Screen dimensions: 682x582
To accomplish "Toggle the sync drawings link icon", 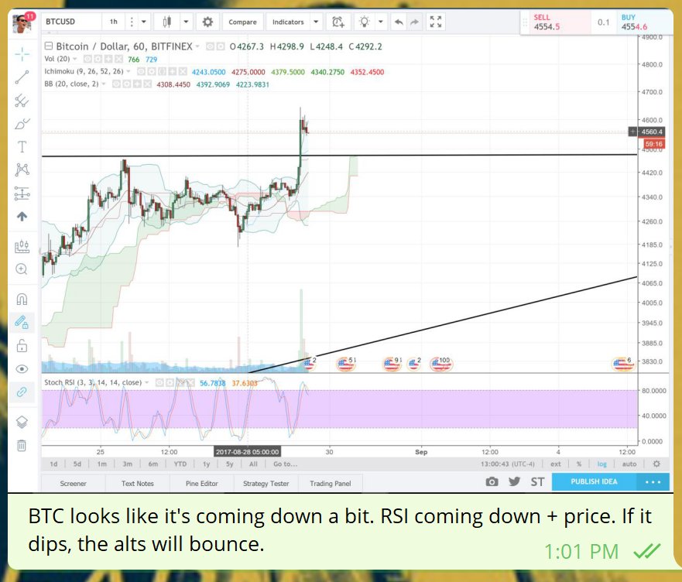I will point(22,392).
